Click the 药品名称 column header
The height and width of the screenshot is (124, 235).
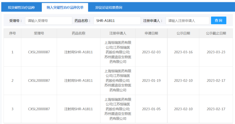coord(78,33)
